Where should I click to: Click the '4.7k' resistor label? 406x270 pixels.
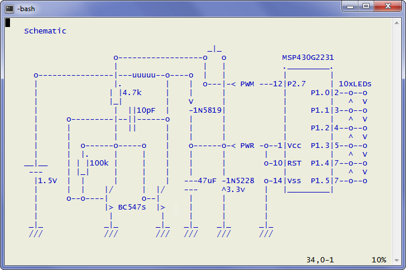click(132, 93)
